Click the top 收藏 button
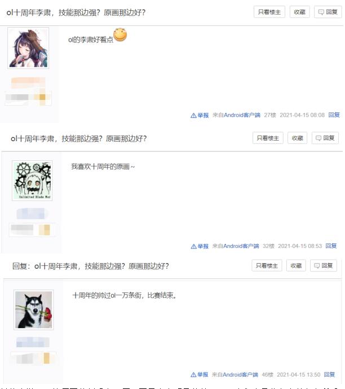Screen dimensions: 345x389 pyautogui.click(x=299, y=12)
